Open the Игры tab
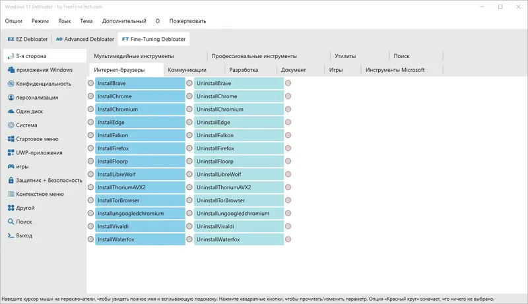 pos(335,70)
